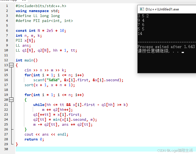Click line number 1 in the gutter
This screenshot has width=196, height=154.
[x=7, y=6]
